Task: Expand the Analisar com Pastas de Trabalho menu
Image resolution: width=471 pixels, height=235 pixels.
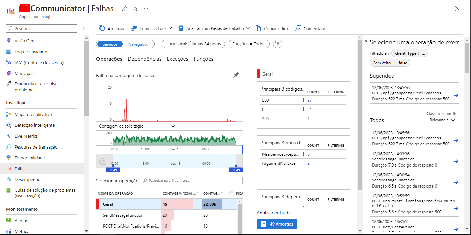Action: click(214, 28)
